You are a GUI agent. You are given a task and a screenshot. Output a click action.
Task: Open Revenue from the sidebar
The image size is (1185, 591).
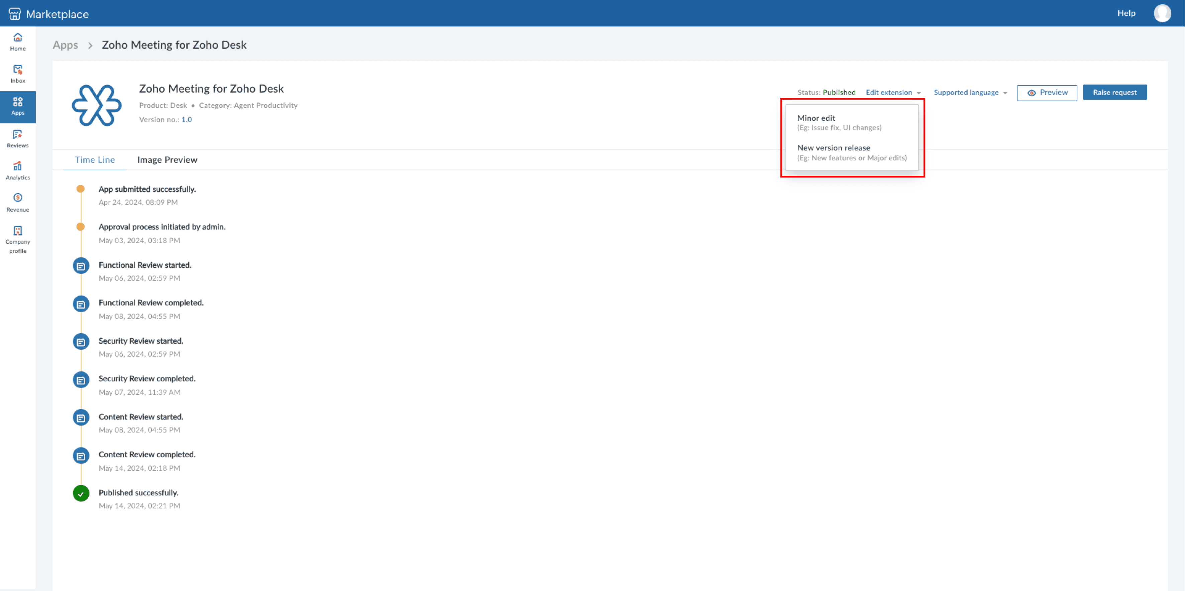pos(18,203)
